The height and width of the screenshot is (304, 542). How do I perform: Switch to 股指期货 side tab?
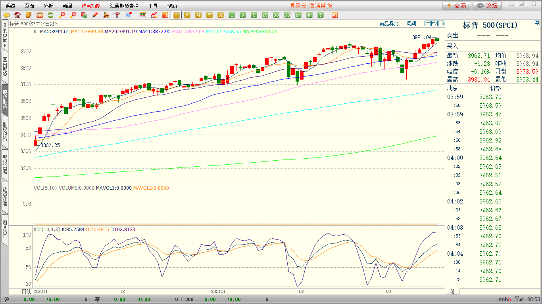coord(5,99)
